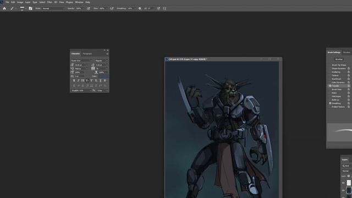Click the Brushes button in Brush Settings
The image size is (352, 198).
339,59
